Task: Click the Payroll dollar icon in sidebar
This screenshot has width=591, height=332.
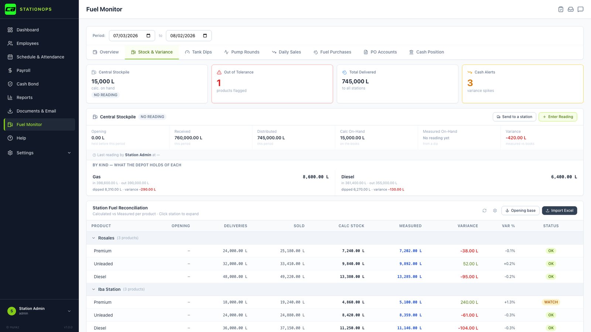Action: tap(10, 70)
